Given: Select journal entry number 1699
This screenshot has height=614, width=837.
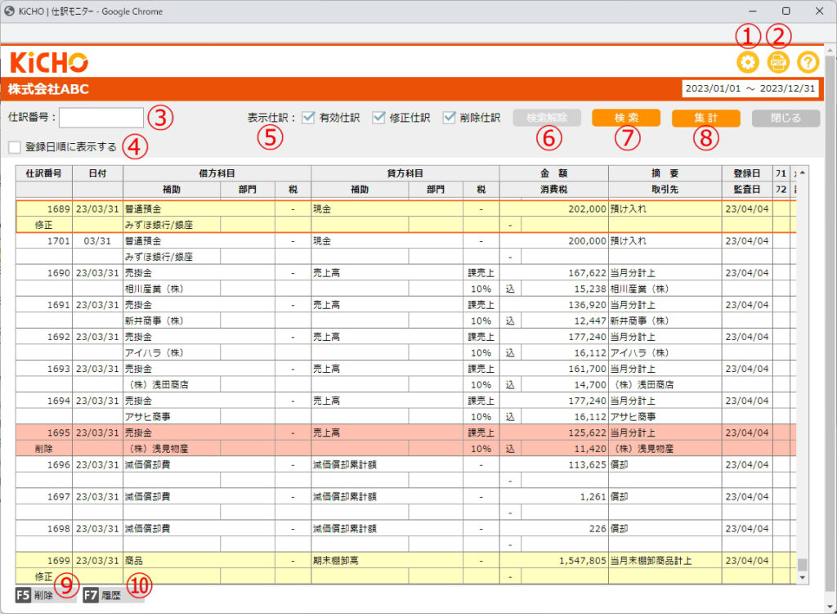Looking at the screenshot, I should pos(58,561).
